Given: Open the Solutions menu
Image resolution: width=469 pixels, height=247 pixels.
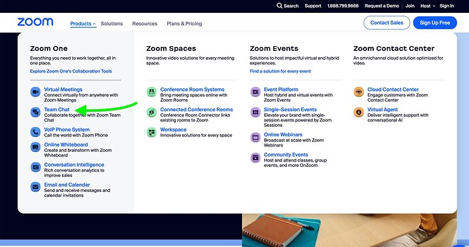Looking at the screenshot, I should 111,24.
